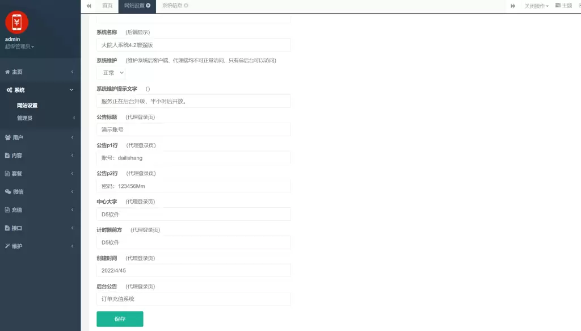Expand the 套餐 menu chevron
The image size is (581, 331).
72,174
